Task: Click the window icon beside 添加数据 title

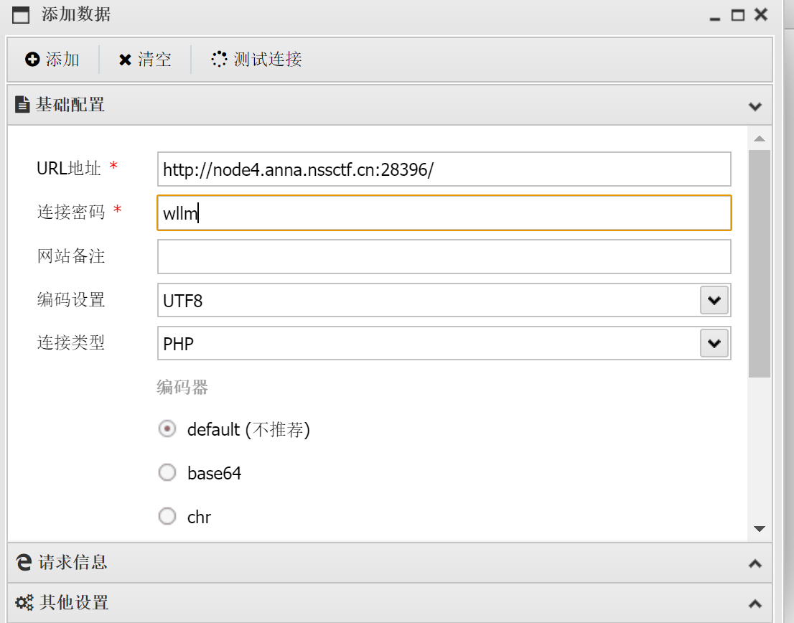Action: [21, 14]
